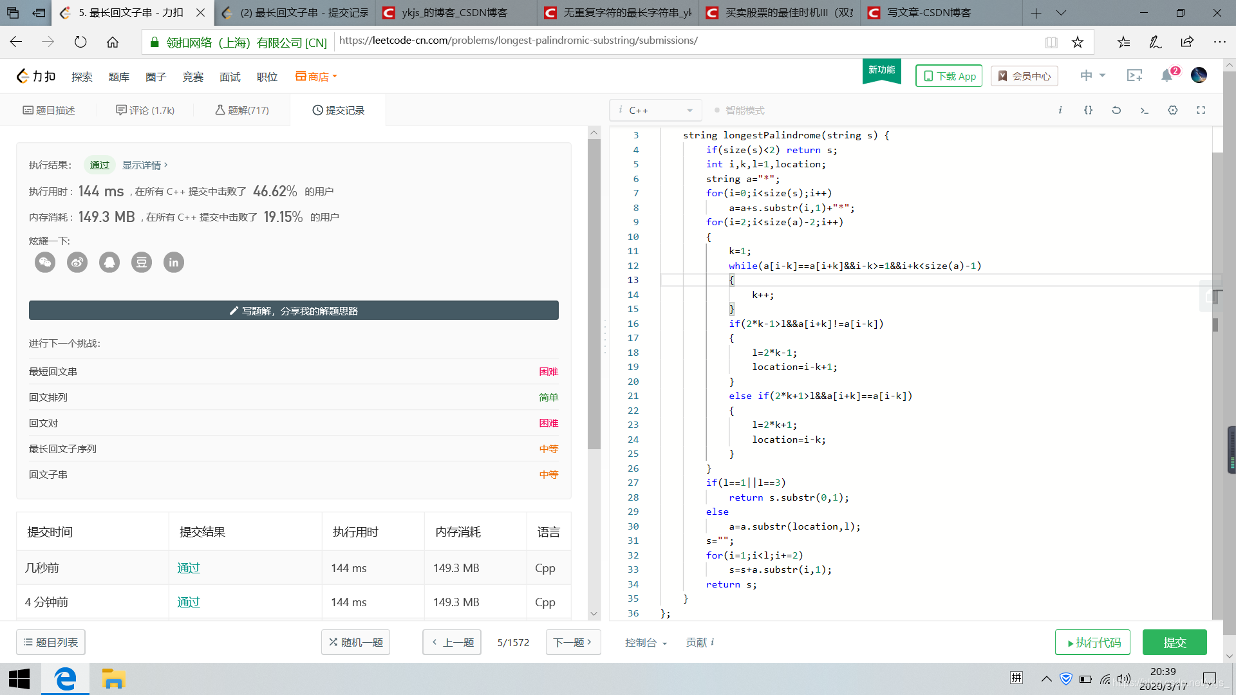Toggle 智能模式 smart mode
The height and width of the screenshot is (695, 1236).
tap(740, 110)
